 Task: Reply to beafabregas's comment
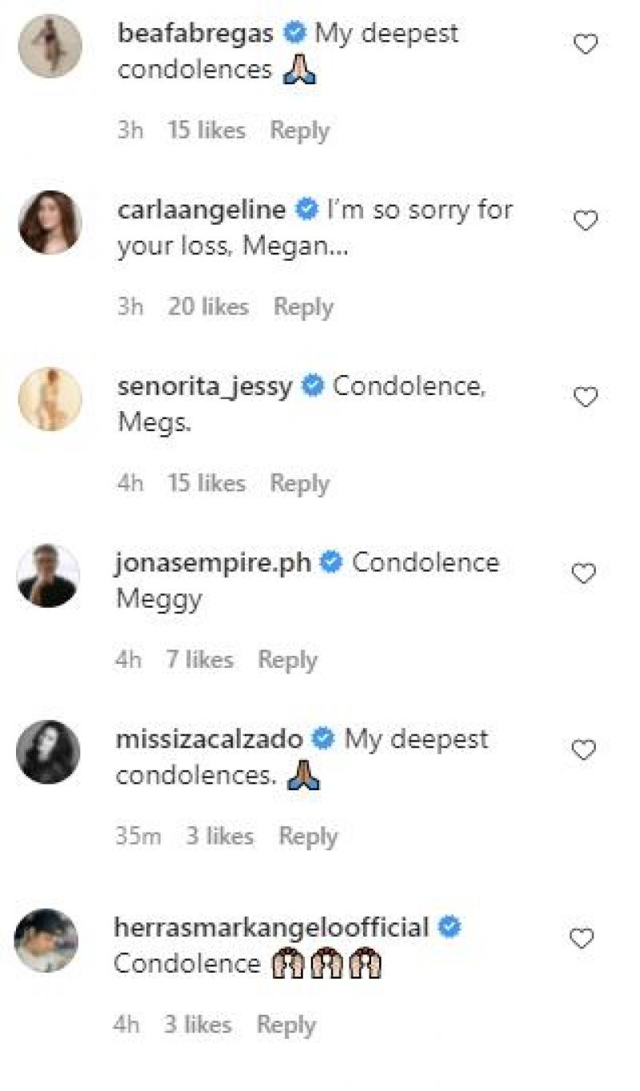pos(299,130)
